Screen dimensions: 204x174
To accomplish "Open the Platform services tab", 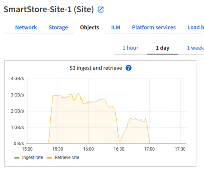I will click(154, 27).
